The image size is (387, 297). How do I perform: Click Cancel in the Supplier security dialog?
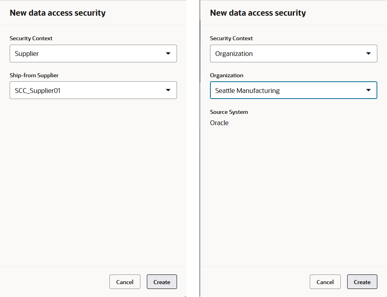(x=125, y=282)
